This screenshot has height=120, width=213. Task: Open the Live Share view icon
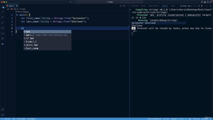tap(3, 39)
